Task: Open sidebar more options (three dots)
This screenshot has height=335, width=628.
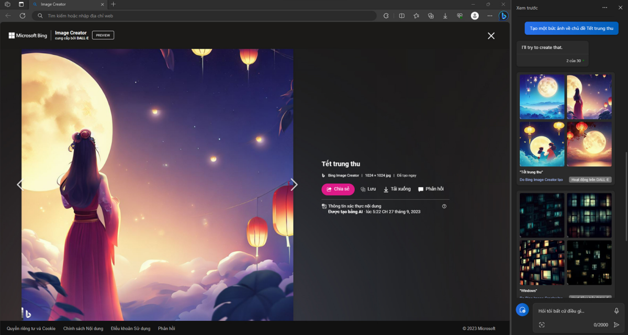Action: 605,8
